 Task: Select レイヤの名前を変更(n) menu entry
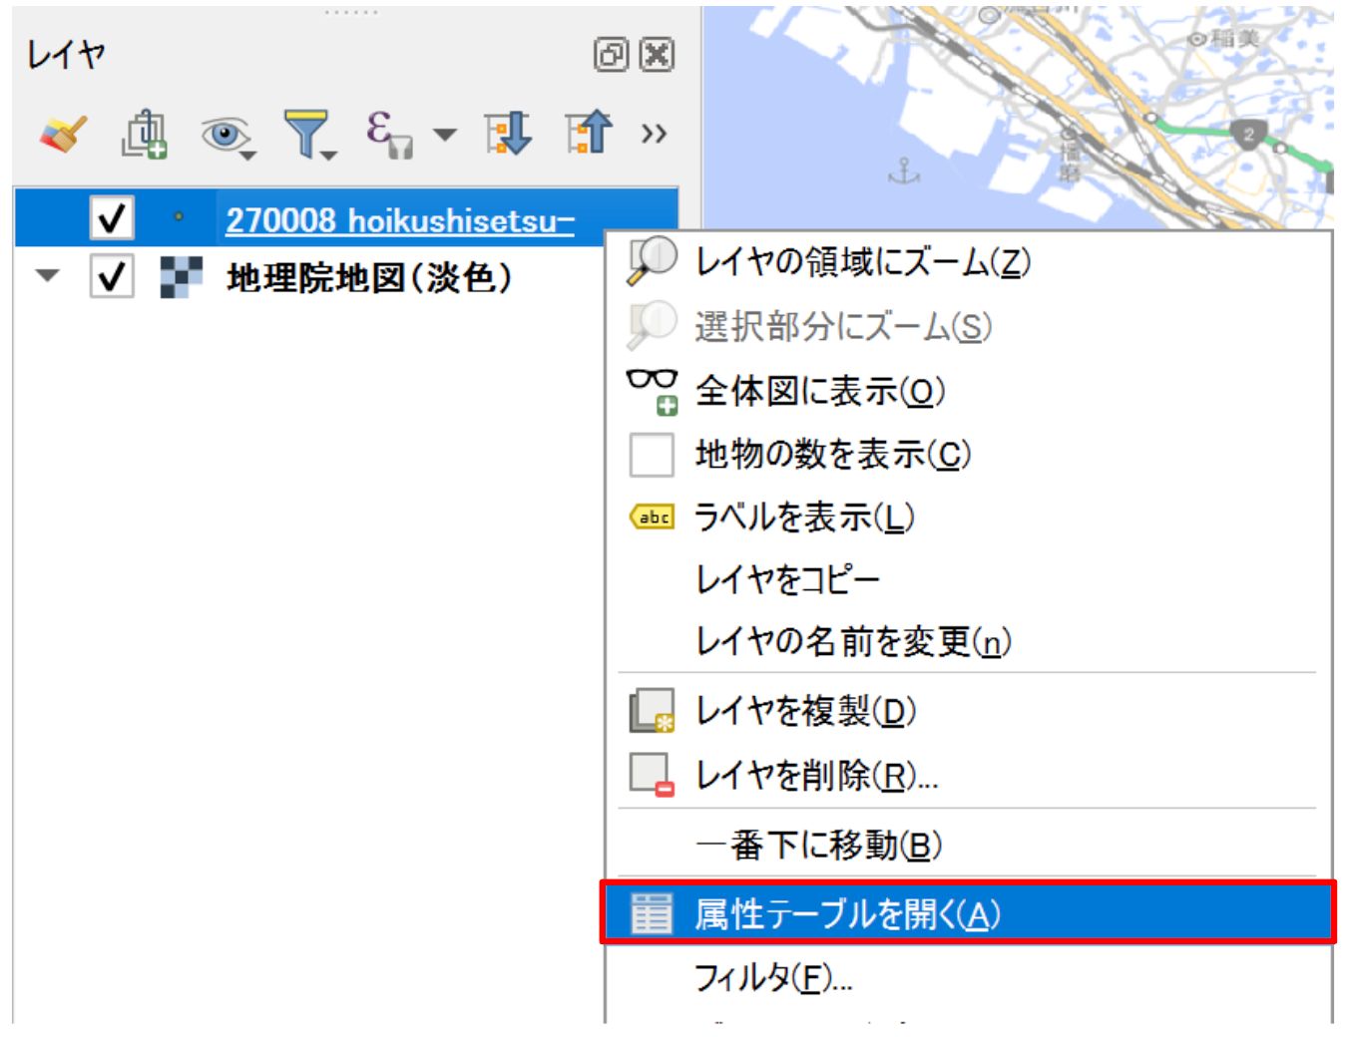point(968,641)
